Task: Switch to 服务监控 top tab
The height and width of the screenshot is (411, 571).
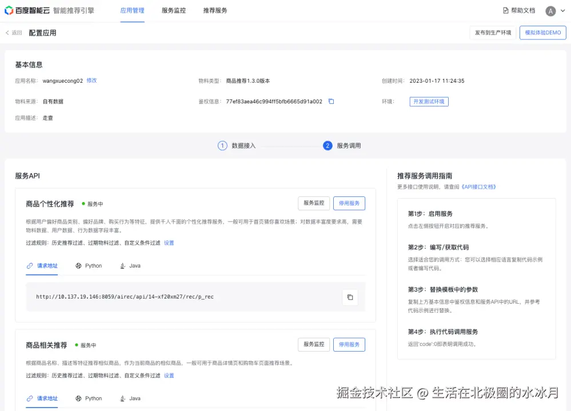Action: coord(174,10)
